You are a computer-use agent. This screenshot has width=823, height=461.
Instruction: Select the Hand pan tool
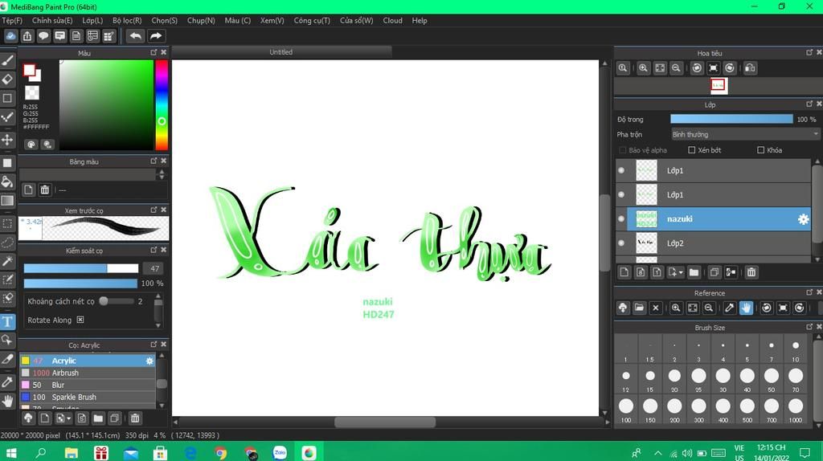7,402
